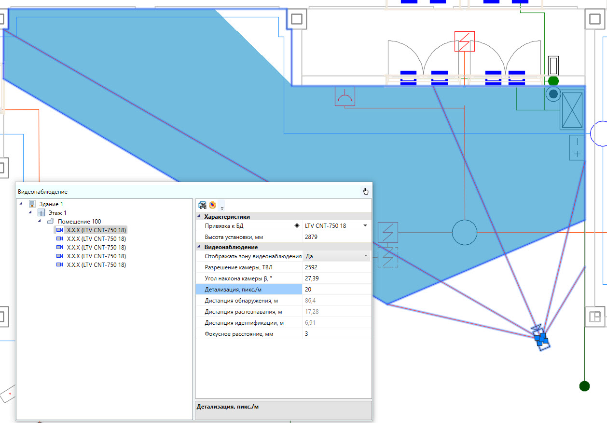Click the camera icon of the last tree item
The height and width of the screenshot is (423, 607).
(x=60, y=265)
